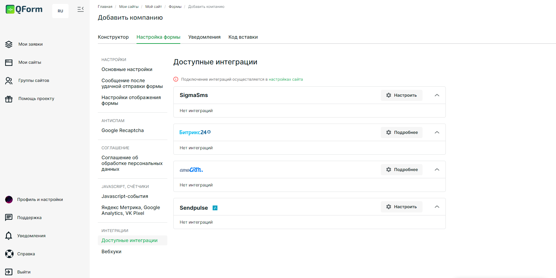Click the gift icon beside Помощь проекту

pyautogui.click(x=9, y=99)
